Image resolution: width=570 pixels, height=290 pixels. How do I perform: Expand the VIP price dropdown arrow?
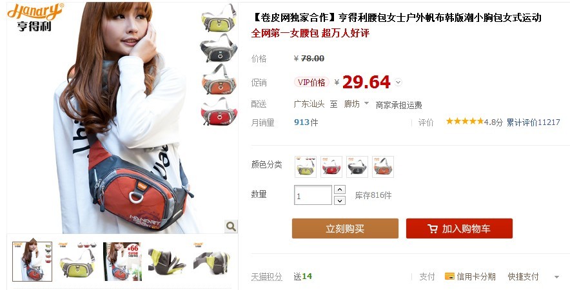point(398,82)
